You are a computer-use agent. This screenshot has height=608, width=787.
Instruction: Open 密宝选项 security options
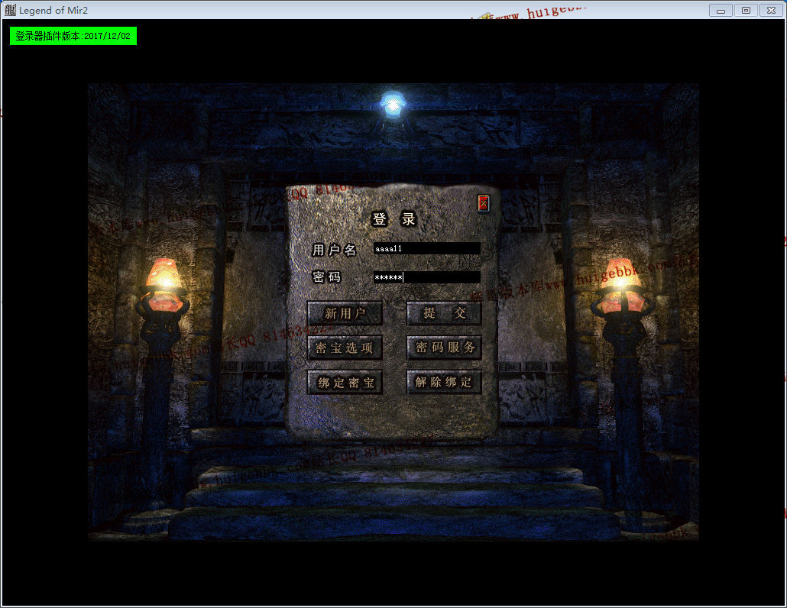[345, 348]
